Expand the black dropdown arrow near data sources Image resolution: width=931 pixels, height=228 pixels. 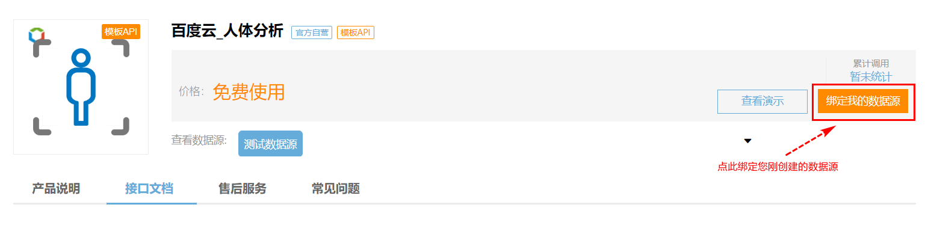point(747,141)
